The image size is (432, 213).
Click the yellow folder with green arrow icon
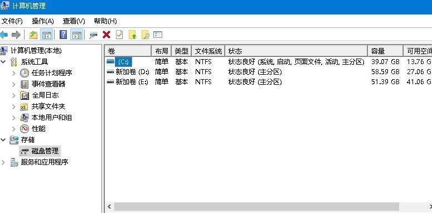pos(133,35)
